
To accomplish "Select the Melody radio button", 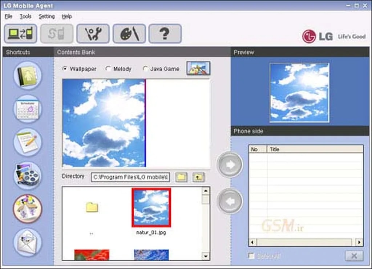I will tap(108, 69).
